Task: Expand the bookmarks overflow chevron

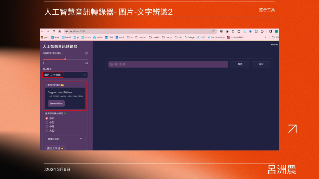Action: tap(265, 37)
